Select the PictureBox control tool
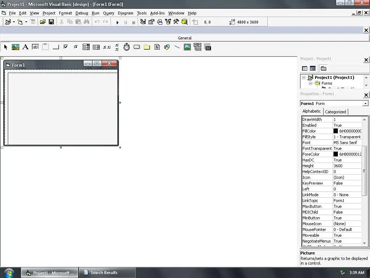370x278 pixels. [16, 47]
